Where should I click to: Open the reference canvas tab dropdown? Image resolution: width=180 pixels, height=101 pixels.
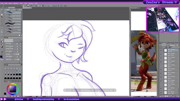click(139, 8)
